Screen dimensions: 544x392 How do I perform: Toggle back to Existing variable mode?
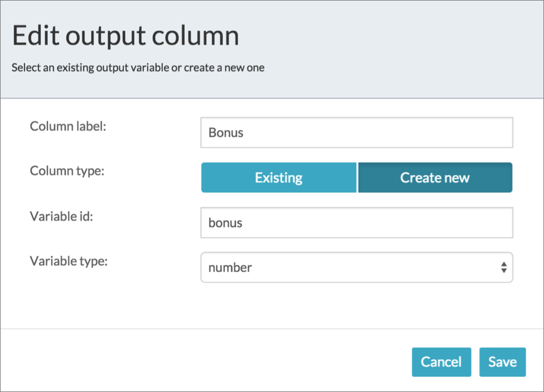(278, 177)
